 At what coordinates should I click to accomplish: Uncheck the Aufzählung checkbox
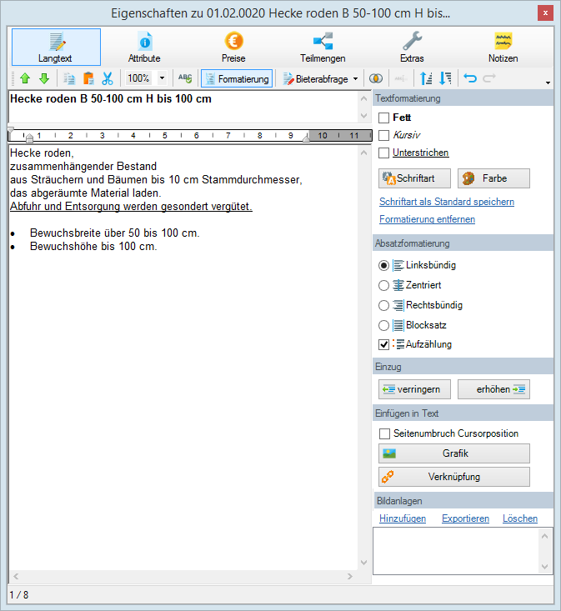click(384, 344)
